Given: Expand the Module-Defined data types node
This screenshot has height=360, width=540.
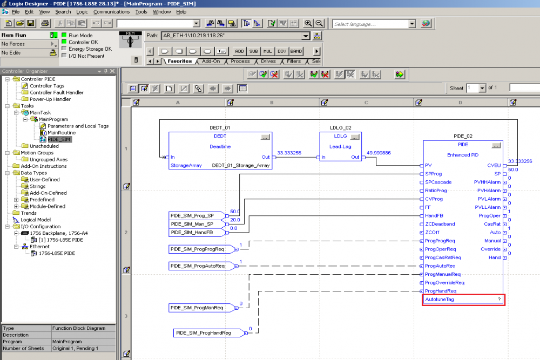Looking at the screenshot, I should tap(16, 207).
